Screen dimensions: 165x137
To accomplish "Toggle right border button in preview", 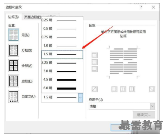I will (x=132, y=89).
